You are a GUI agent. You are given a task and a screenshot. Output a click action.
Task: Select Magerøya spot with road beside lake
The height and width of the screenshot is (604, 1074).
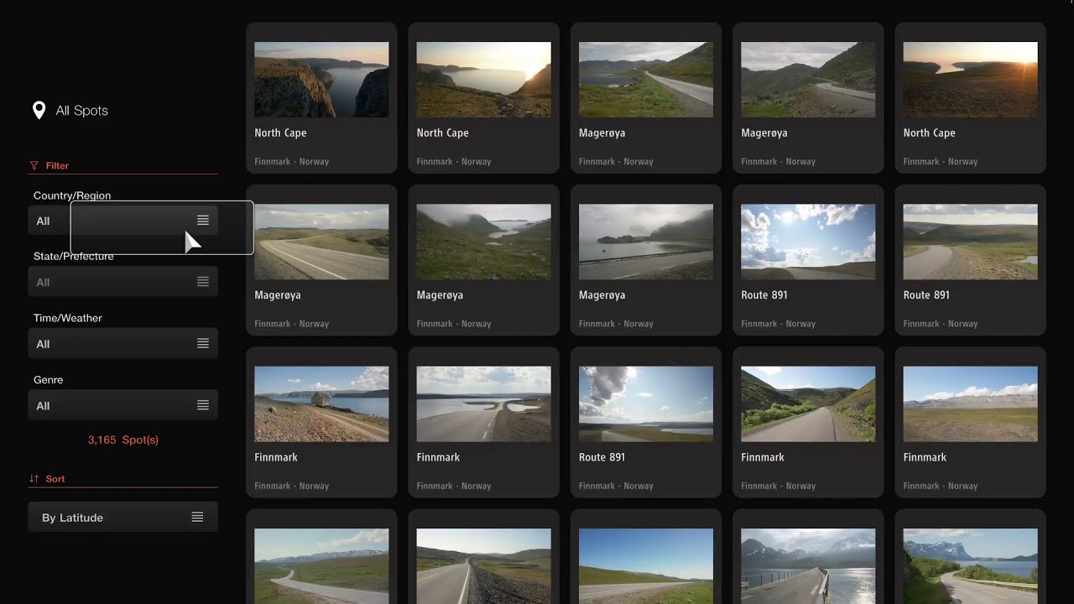[646, 98]
